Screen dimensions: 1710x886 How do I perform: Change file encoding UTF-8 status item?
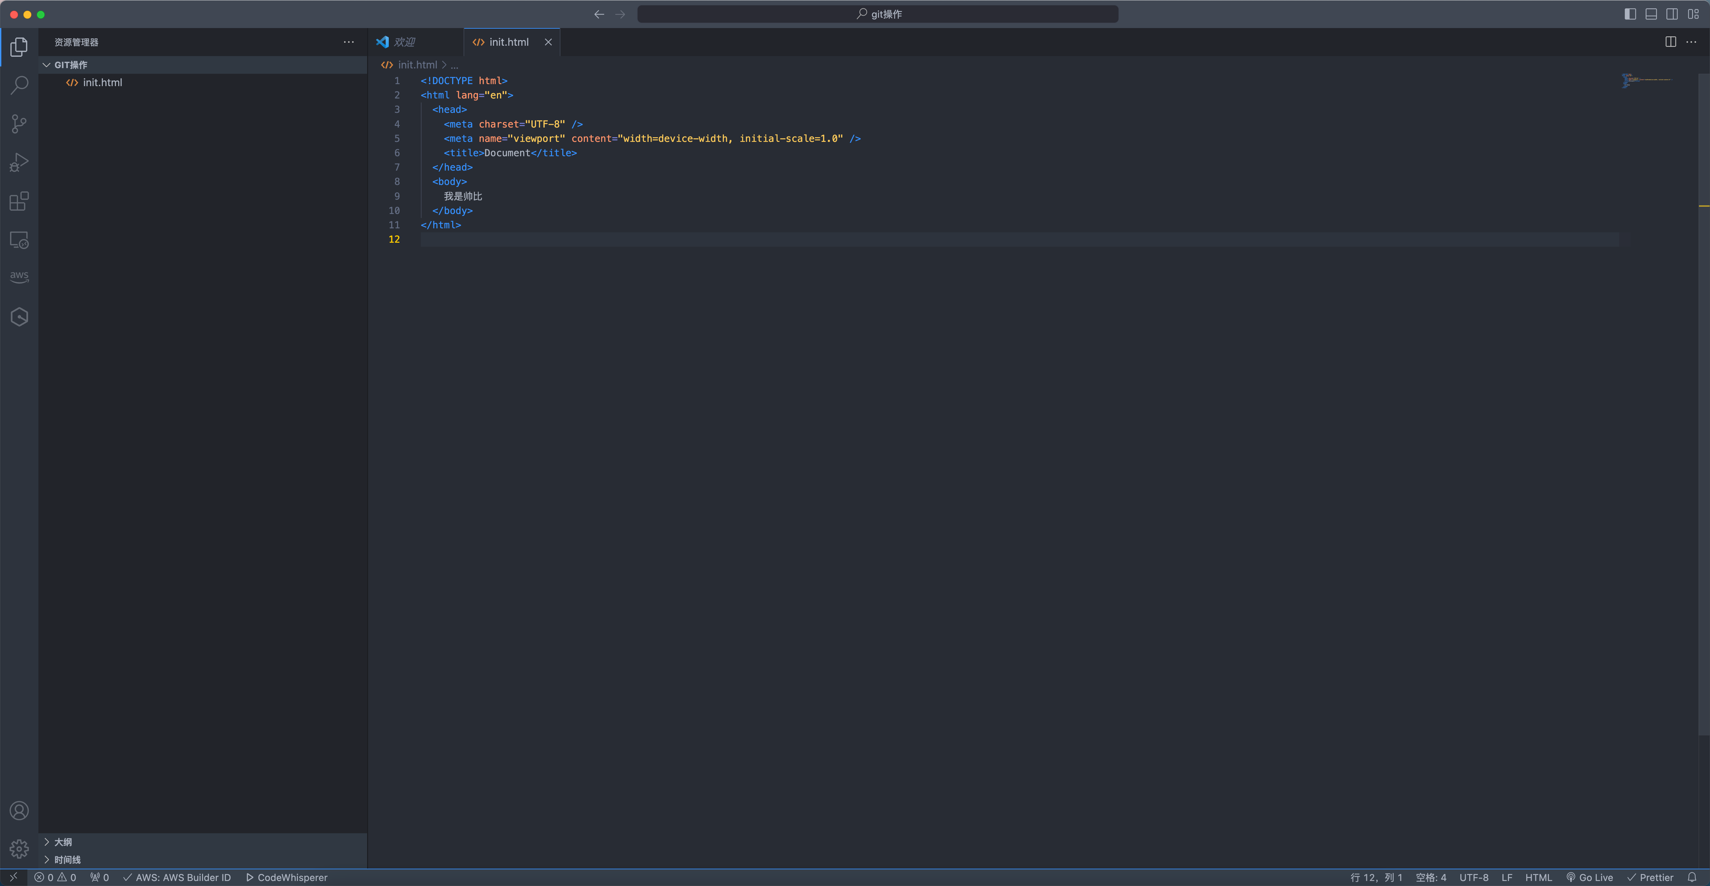click(x=1474, y=877)
